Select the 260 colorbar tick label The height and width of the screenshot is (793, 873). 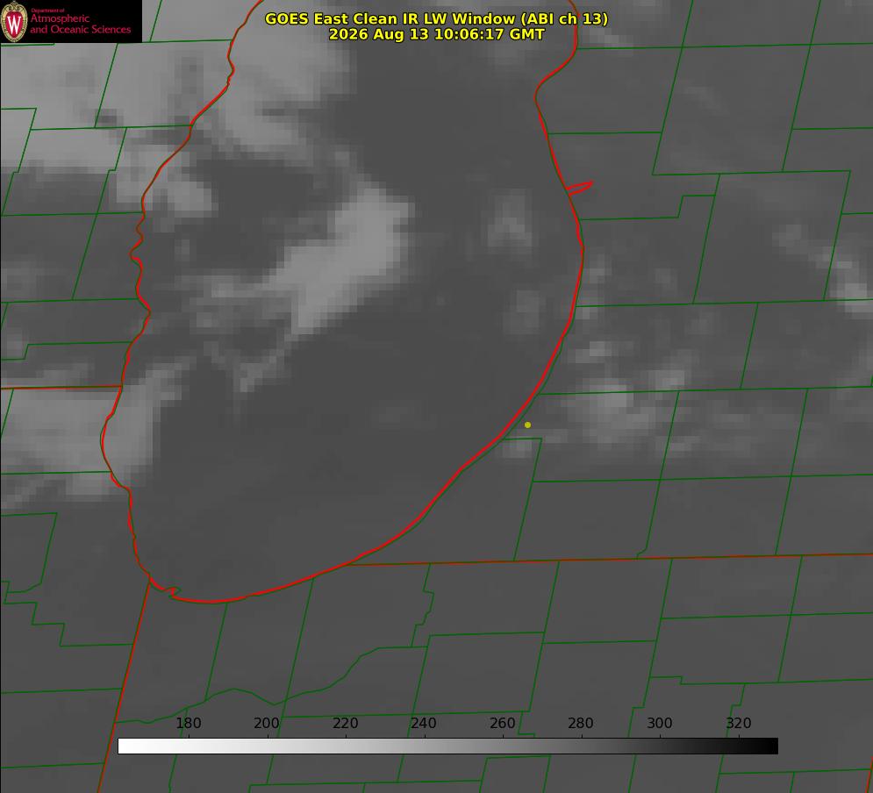502,723
